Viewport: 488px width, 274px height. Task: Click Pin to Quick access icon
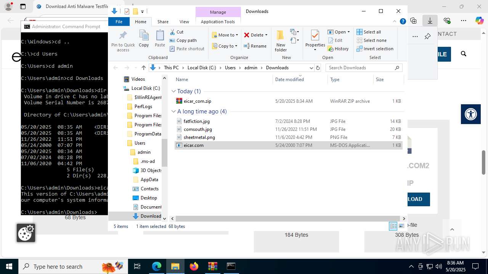point(123,41)
